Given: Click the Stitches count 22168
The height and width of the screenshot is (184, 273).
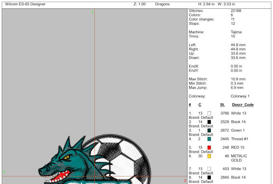Looking at the screenshot, I should click(x=236, y=11).
